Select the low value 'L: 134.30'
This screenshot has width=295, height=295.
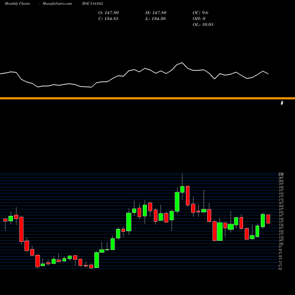click(156, 19)
